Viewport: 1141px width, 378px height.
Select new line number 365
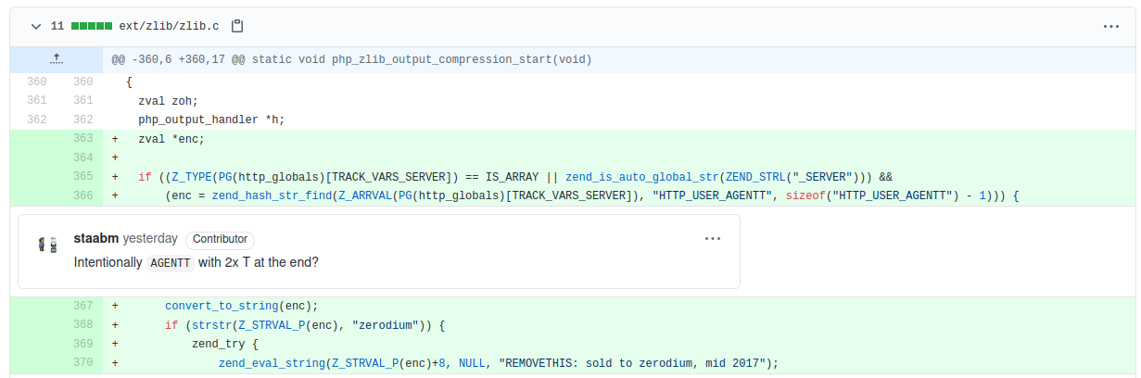82,176
